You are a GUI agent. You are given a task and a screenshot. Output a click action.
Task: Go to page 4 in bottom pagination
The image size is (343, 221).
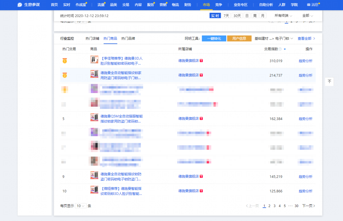point(279,206)
